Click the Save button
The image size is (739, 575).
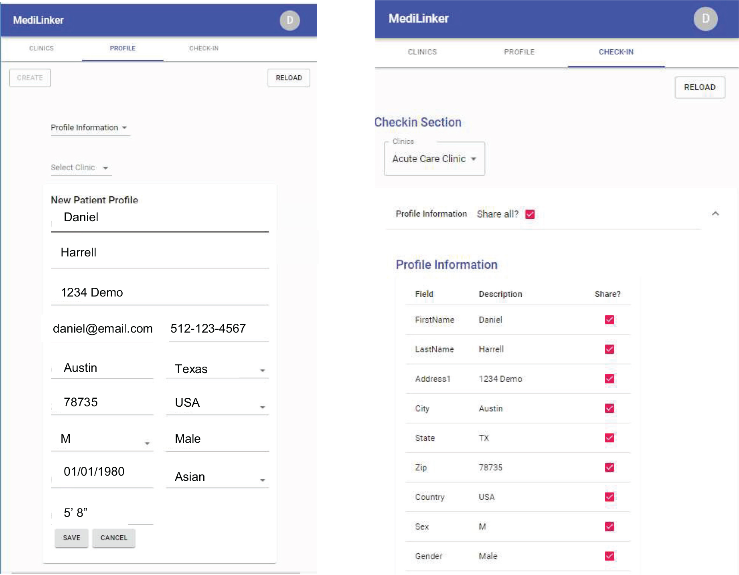71,538
